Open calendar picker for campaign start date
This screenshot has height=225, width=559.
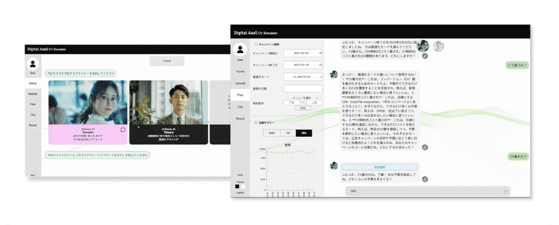[x=320, y=53]
